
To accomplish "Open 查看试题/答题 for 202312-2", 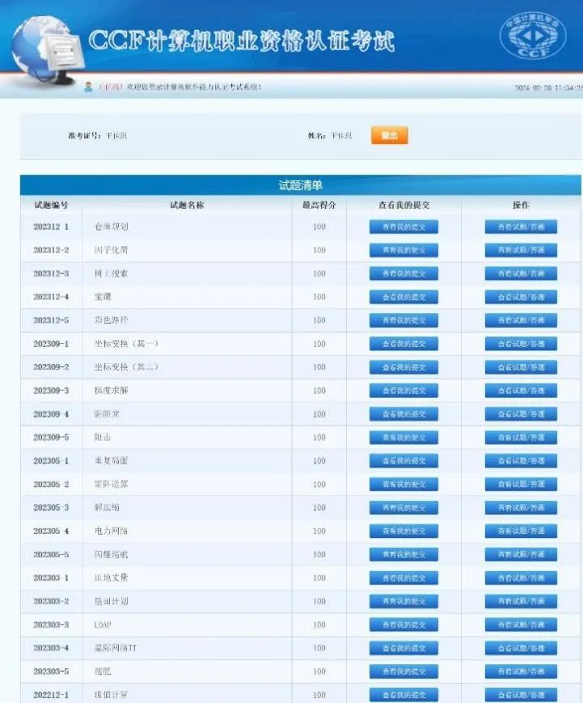I will [521, 250].
